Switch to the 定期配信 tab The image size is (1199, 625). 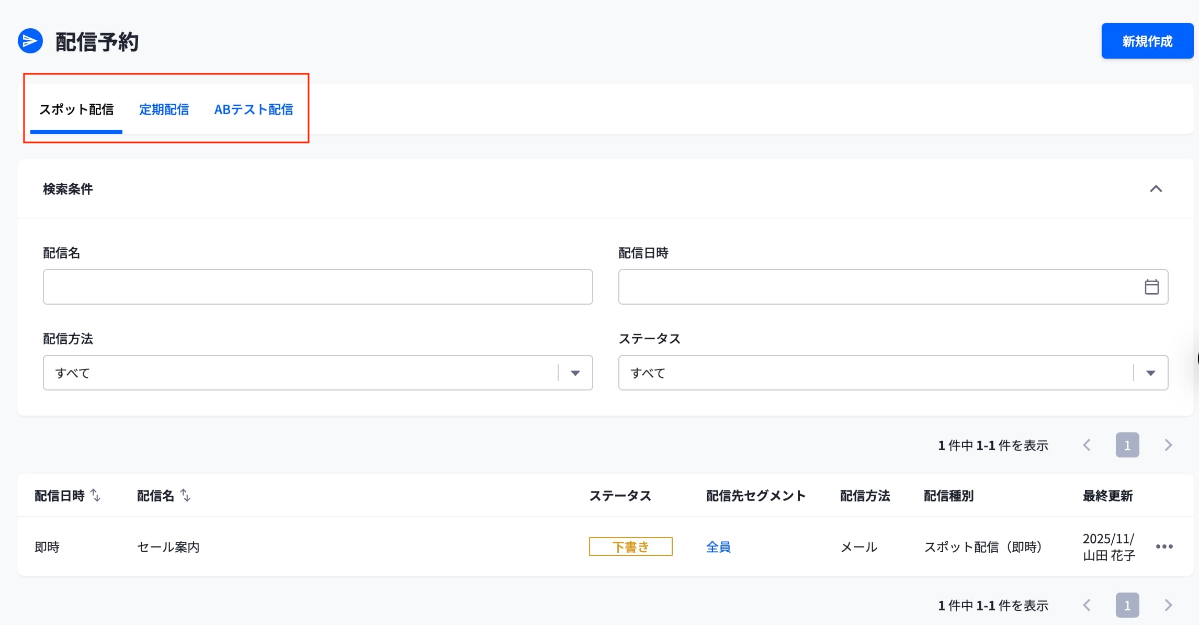pyautogui.click(x=164, y=109)
